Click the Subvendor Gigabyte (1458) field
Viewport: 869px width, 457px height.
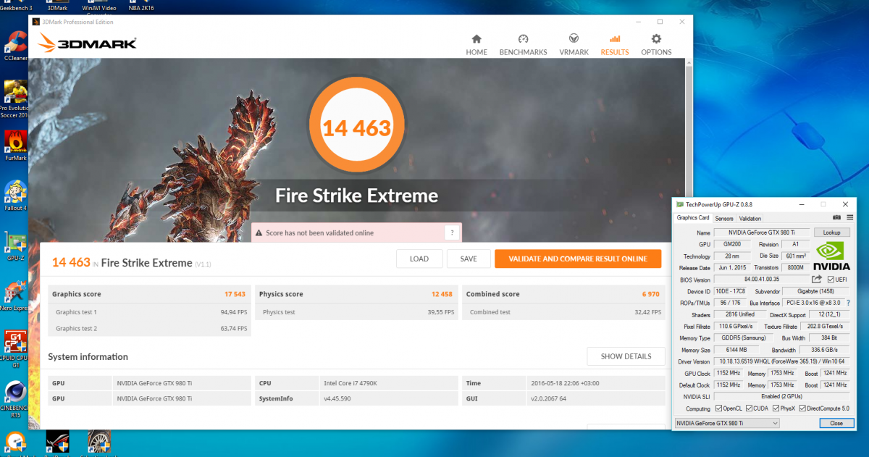click(x=816, y=291)
